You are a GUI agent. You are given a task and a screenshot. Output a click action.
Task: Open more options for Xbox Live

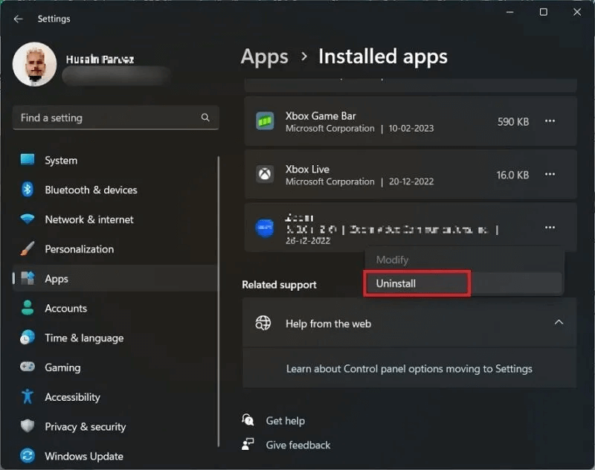pyautogui.click(x=550, y=174)
